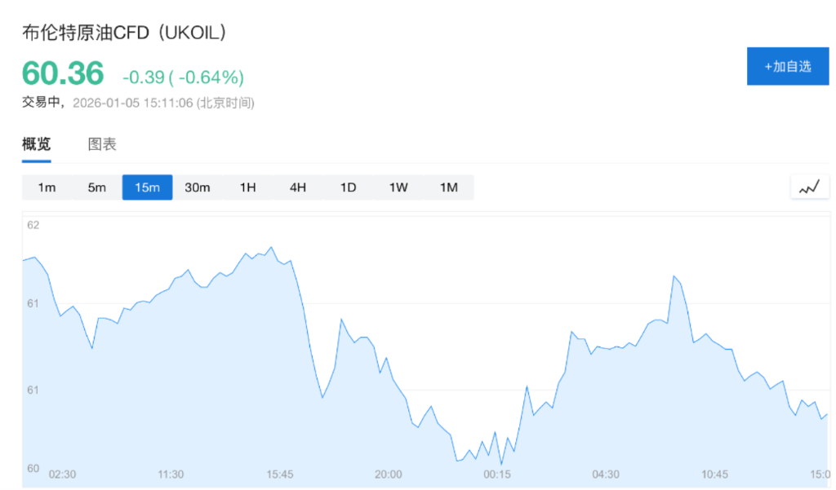Switch to the 概览 tab
Image resolution: width=836 pixels, height=490 pixels.
36,144
